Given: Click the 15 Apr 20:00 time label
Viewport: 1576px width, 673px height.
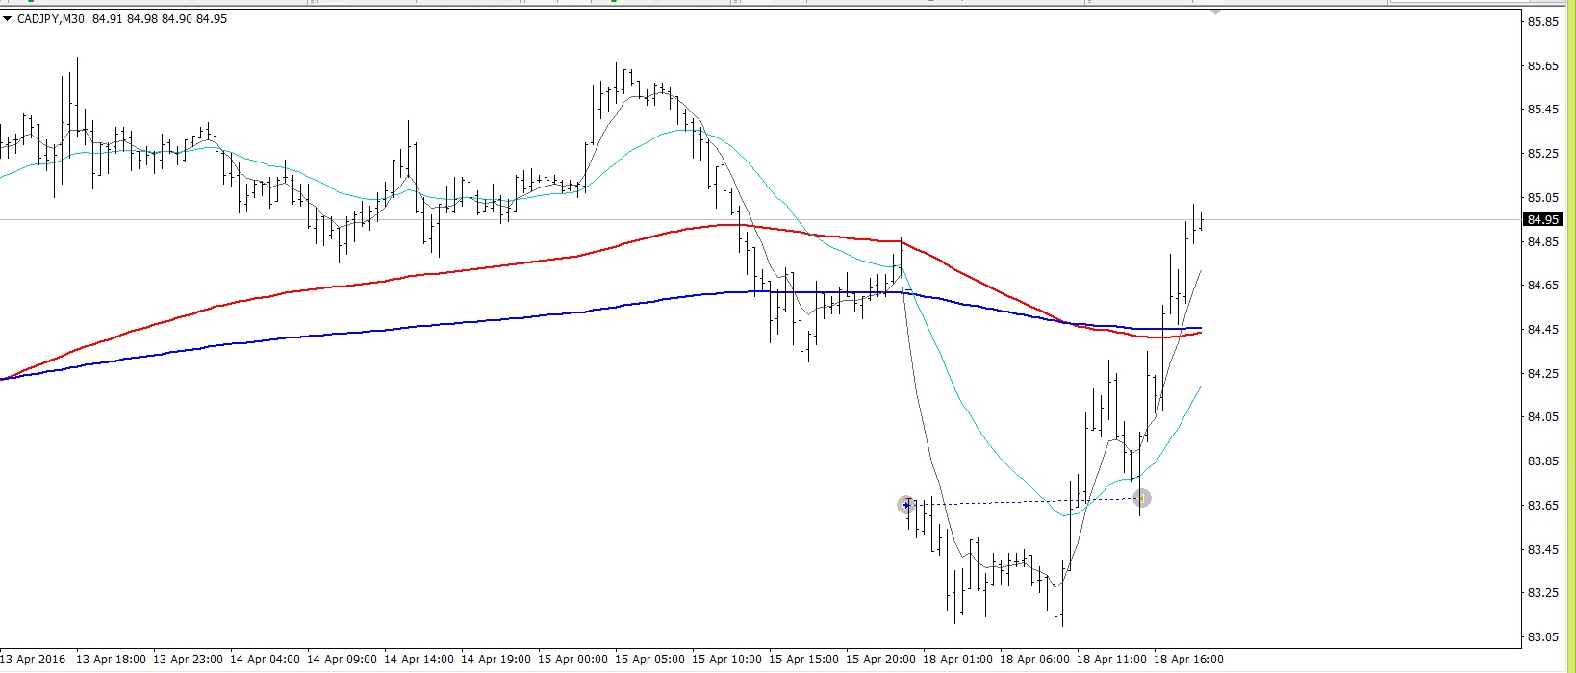Looking at the screenshot, I should point(881,660).
